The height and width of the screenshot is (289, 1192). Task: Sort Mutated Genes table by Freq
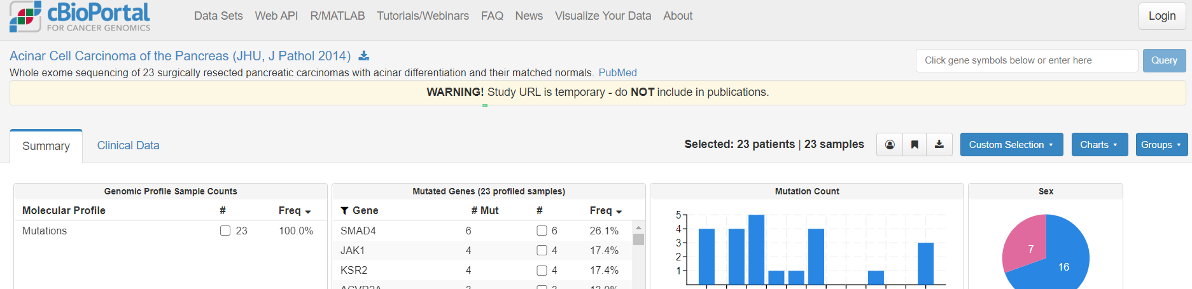tap(606, 210)
